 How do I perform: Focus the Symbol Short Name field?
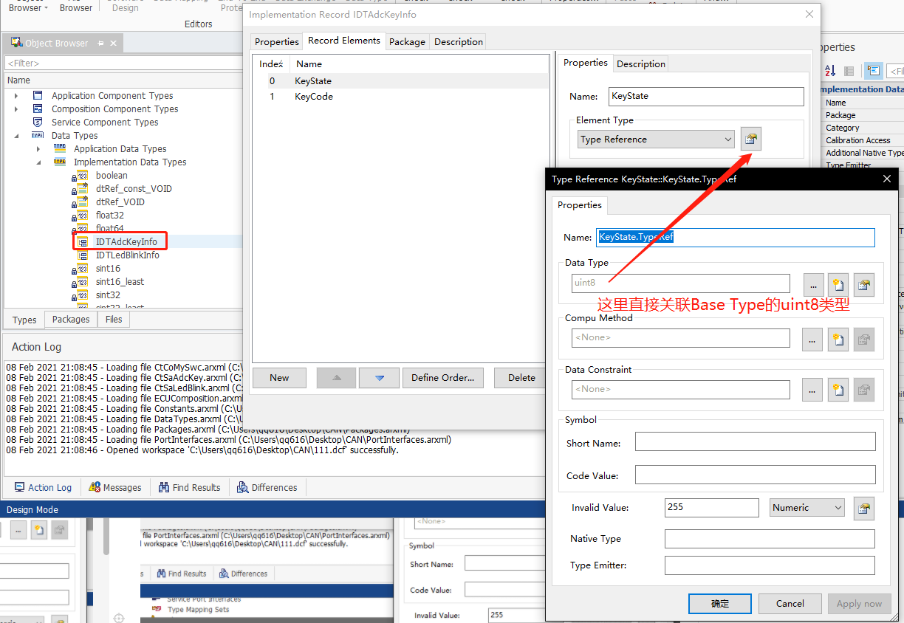(756, 441)
